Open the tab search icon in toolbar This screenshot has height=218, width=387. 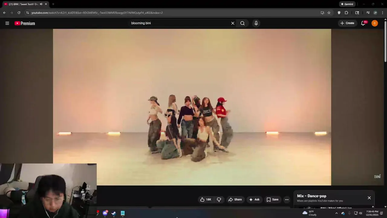(x=357, y=13)
